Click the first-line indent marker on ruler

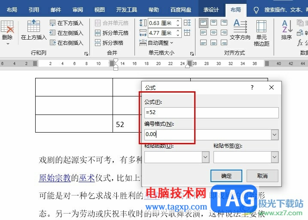pos(116,60)
